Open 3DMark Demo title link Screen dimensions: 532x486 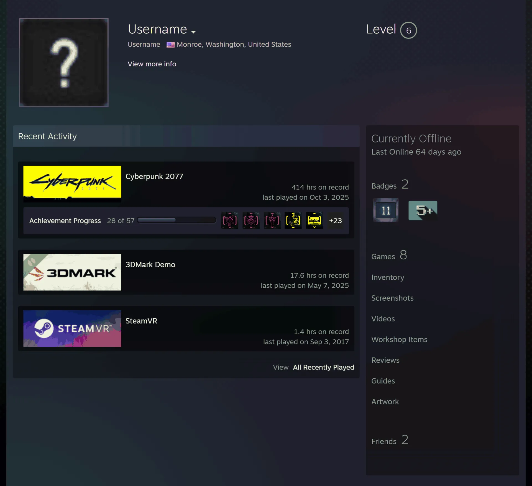150,264
